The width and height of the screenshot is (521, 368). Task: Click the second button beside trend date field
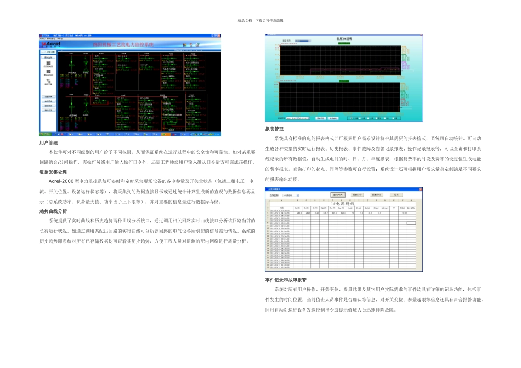(x=333, y=118)
